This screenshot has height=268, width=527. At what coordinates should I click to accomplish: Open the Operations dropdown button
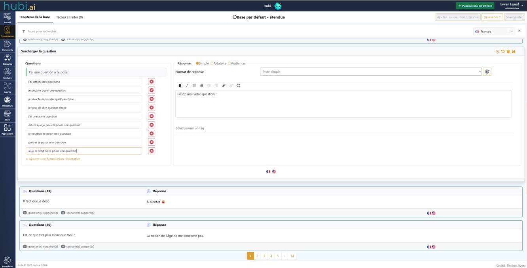(x=492, y=17)
